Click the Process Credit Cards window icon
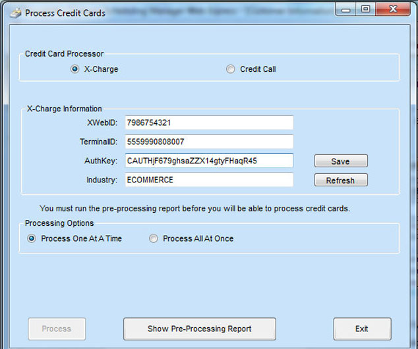 (15, 13)
